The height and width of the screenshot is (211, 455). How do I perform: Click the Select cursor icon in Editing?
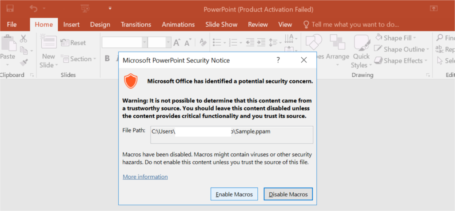tap(440, 61)
